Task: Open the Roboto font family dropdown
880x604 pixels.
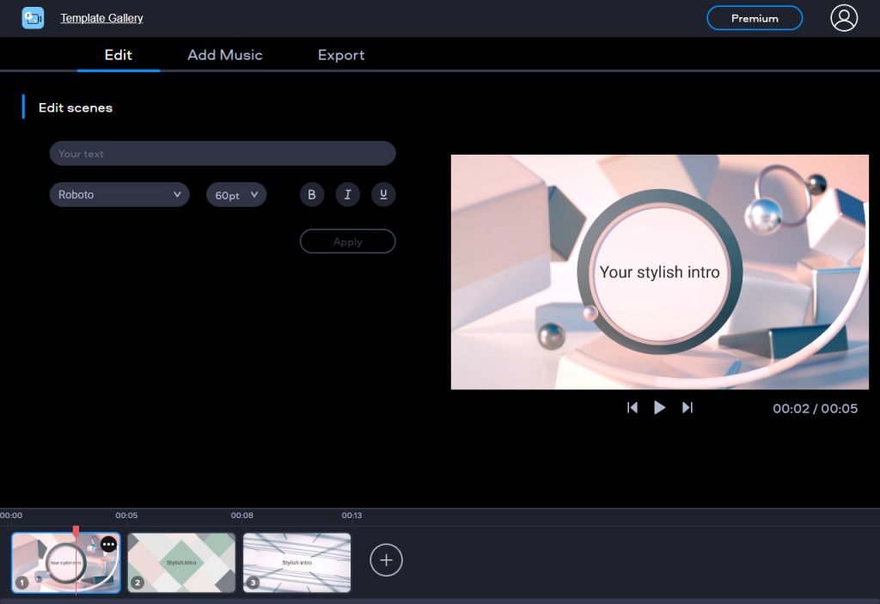Action: [x=119, y=194]
